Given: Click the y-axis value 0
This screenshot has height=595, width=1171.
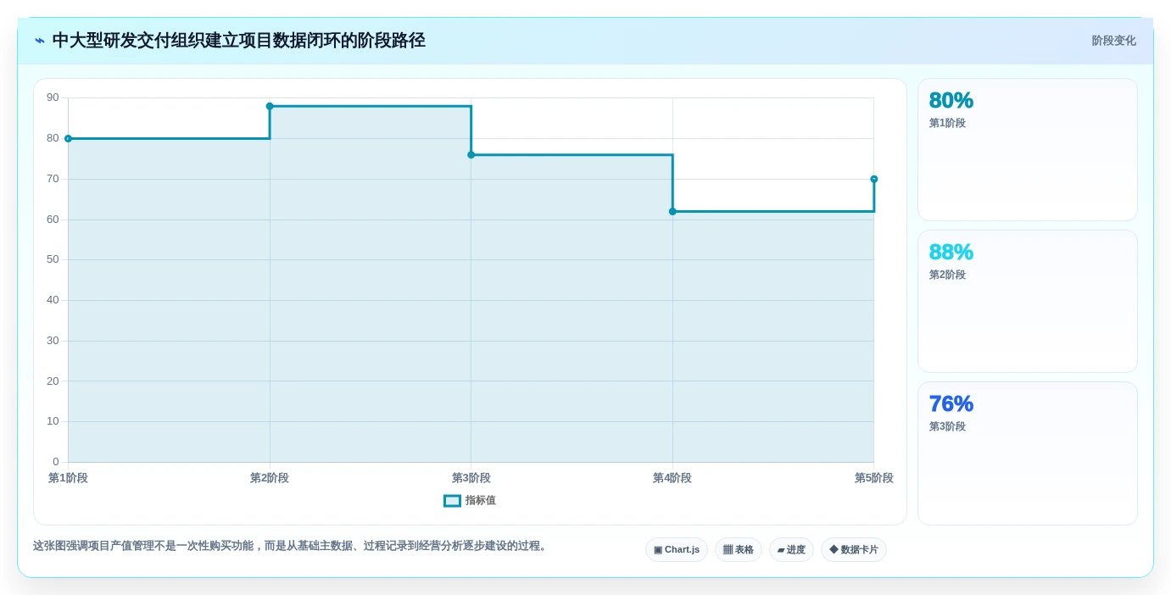Looking at the screenshot, I should (x=56, y=462).
